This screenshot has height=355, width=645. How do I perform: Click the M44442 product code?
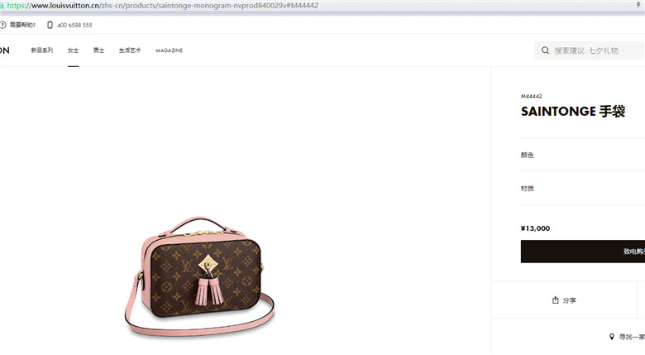532,96
